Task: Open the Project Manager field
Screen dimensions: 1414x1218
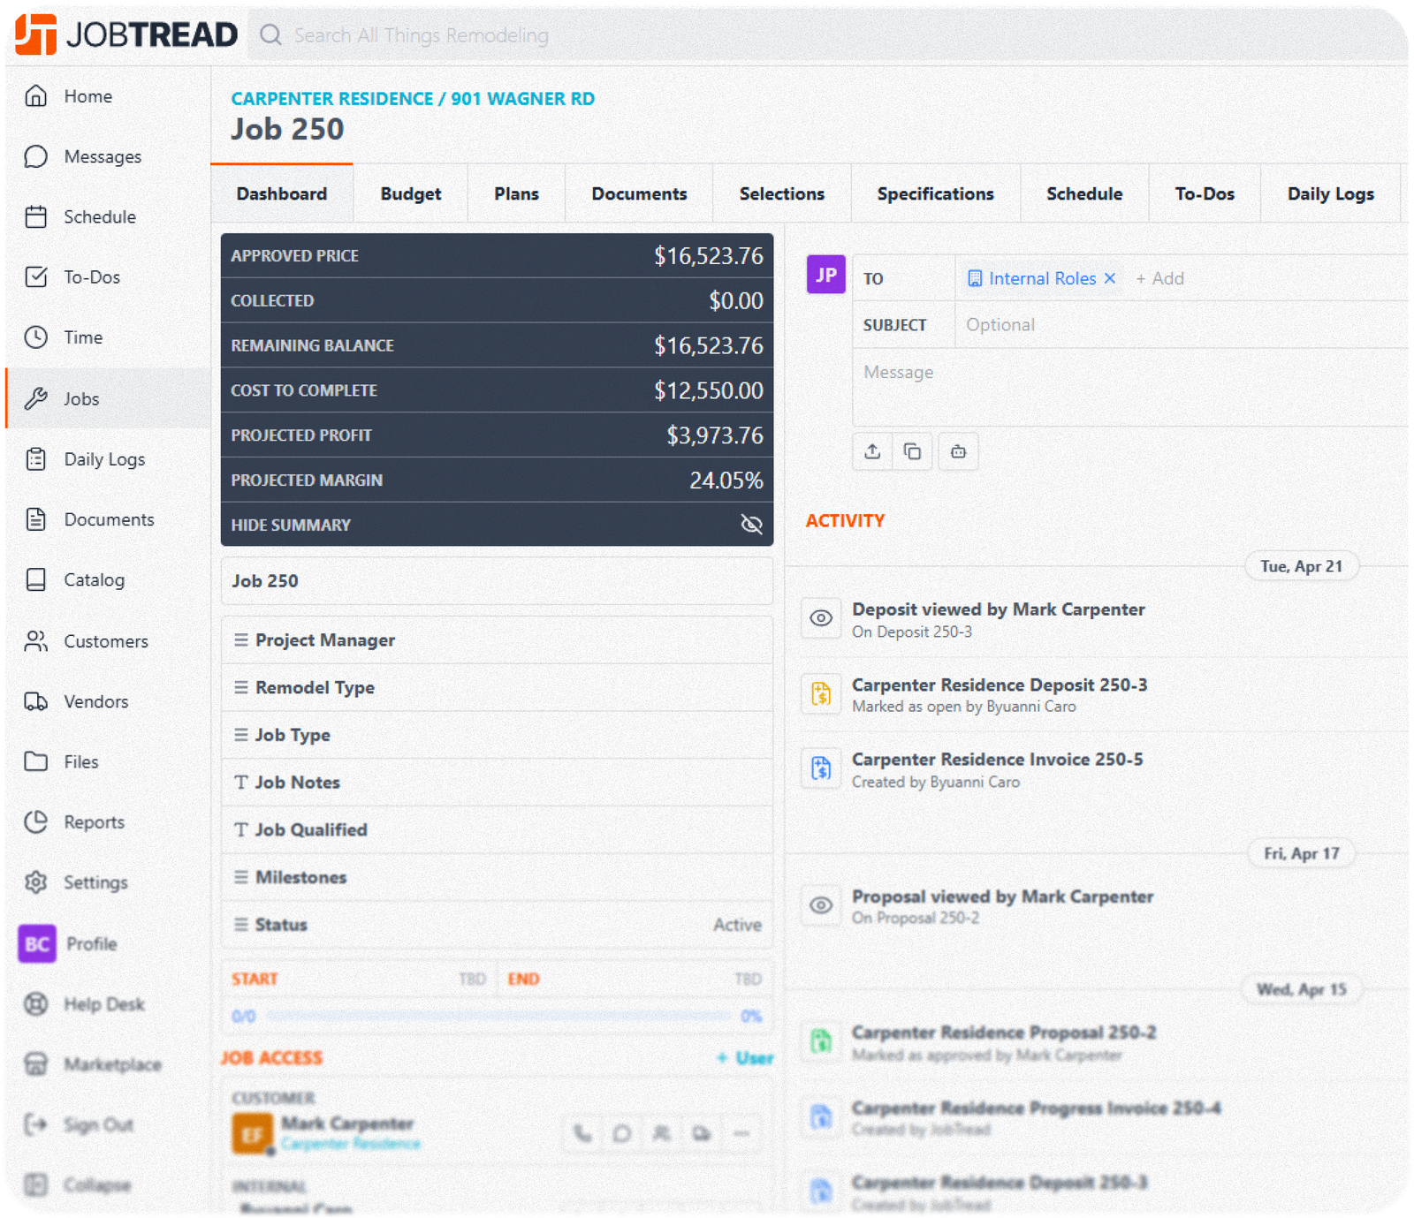Action: point(497,639)
